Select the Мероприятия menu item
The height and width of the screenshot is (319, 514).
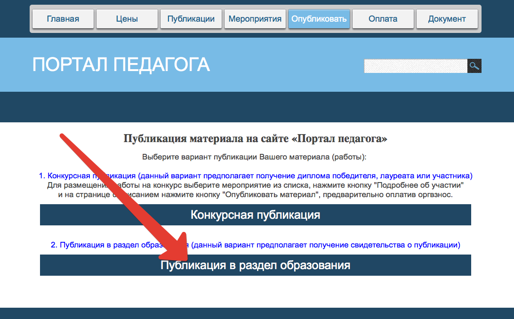pyautogui.click(x=255, y=19)
